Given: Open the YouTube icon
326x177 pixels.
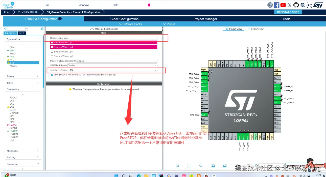Looking at the screenshot, I should click(x=283, y=5).
